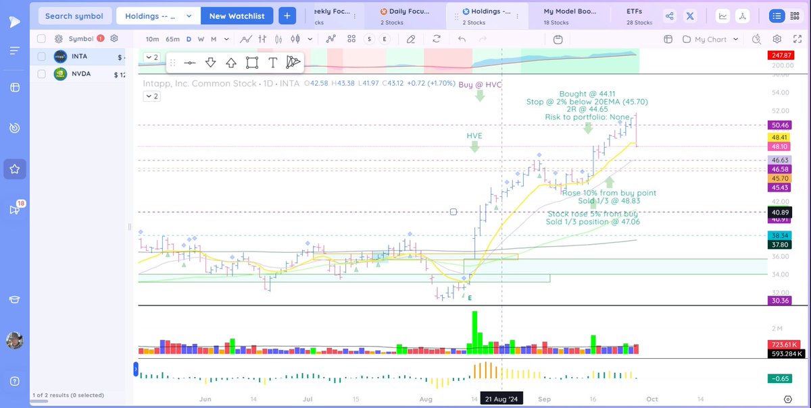Select the eraser tool in chart toolbar
This screenshot has height=408, width=811.
coord(411,39)
